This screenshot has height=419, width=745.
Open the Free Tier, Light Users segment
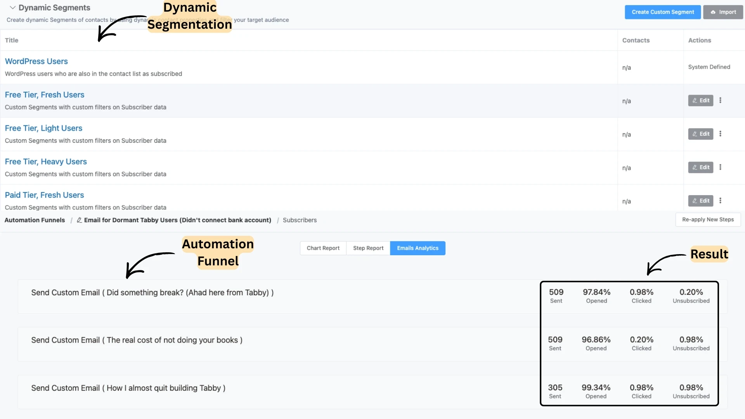point(43,128)
